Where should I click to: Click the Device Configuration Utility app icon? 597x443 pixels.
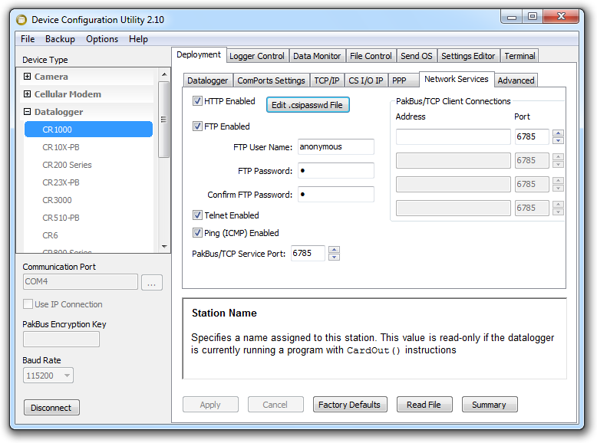click(21, 20)
